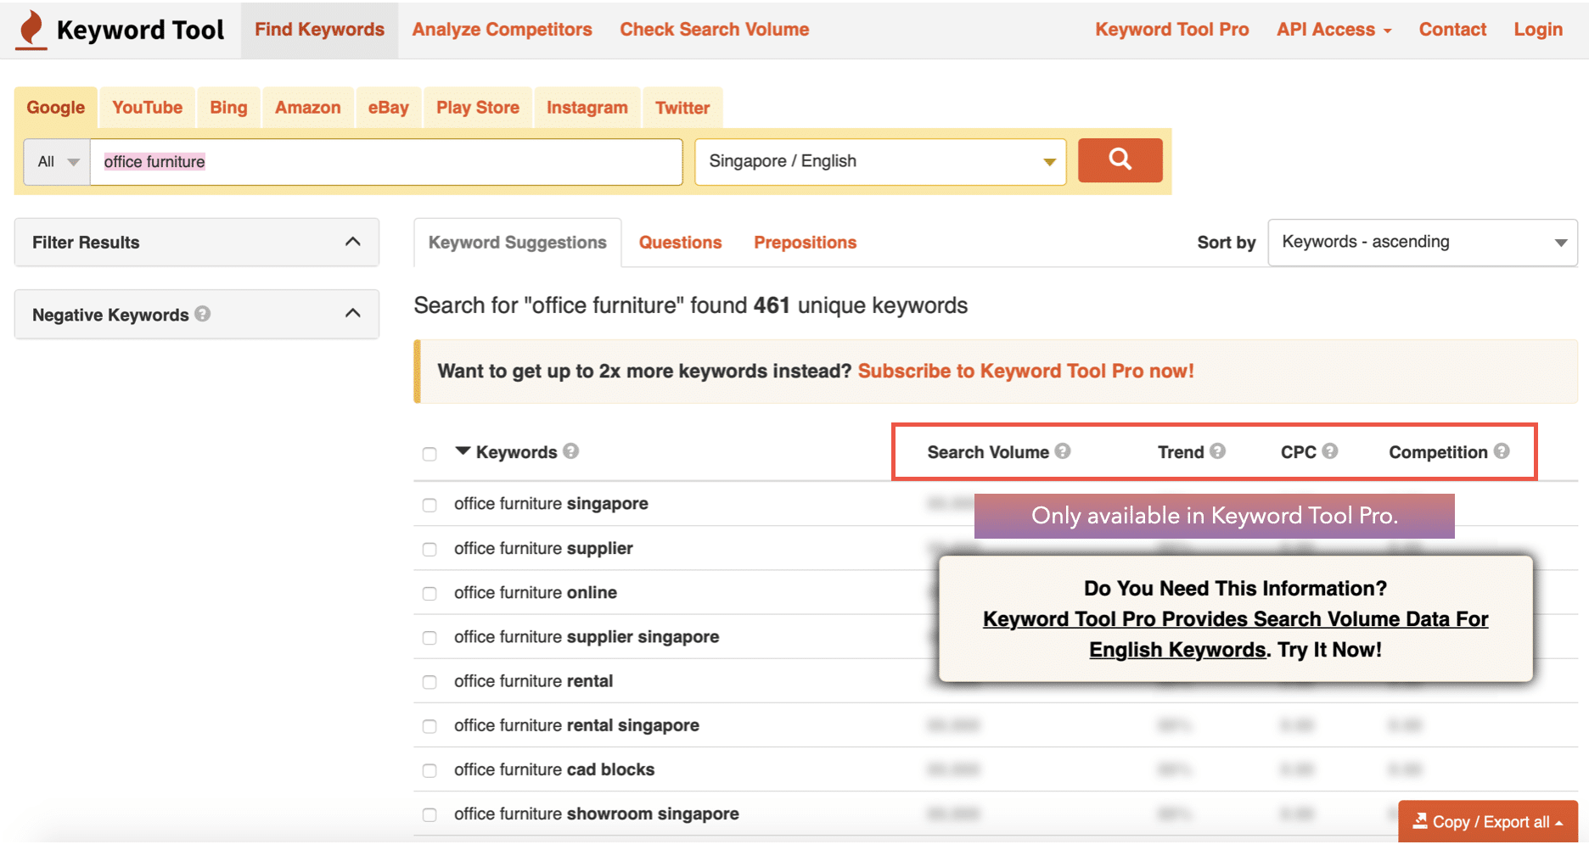Switch to the Prepositions tab
1589x850 pixels.
coord(805,243)
